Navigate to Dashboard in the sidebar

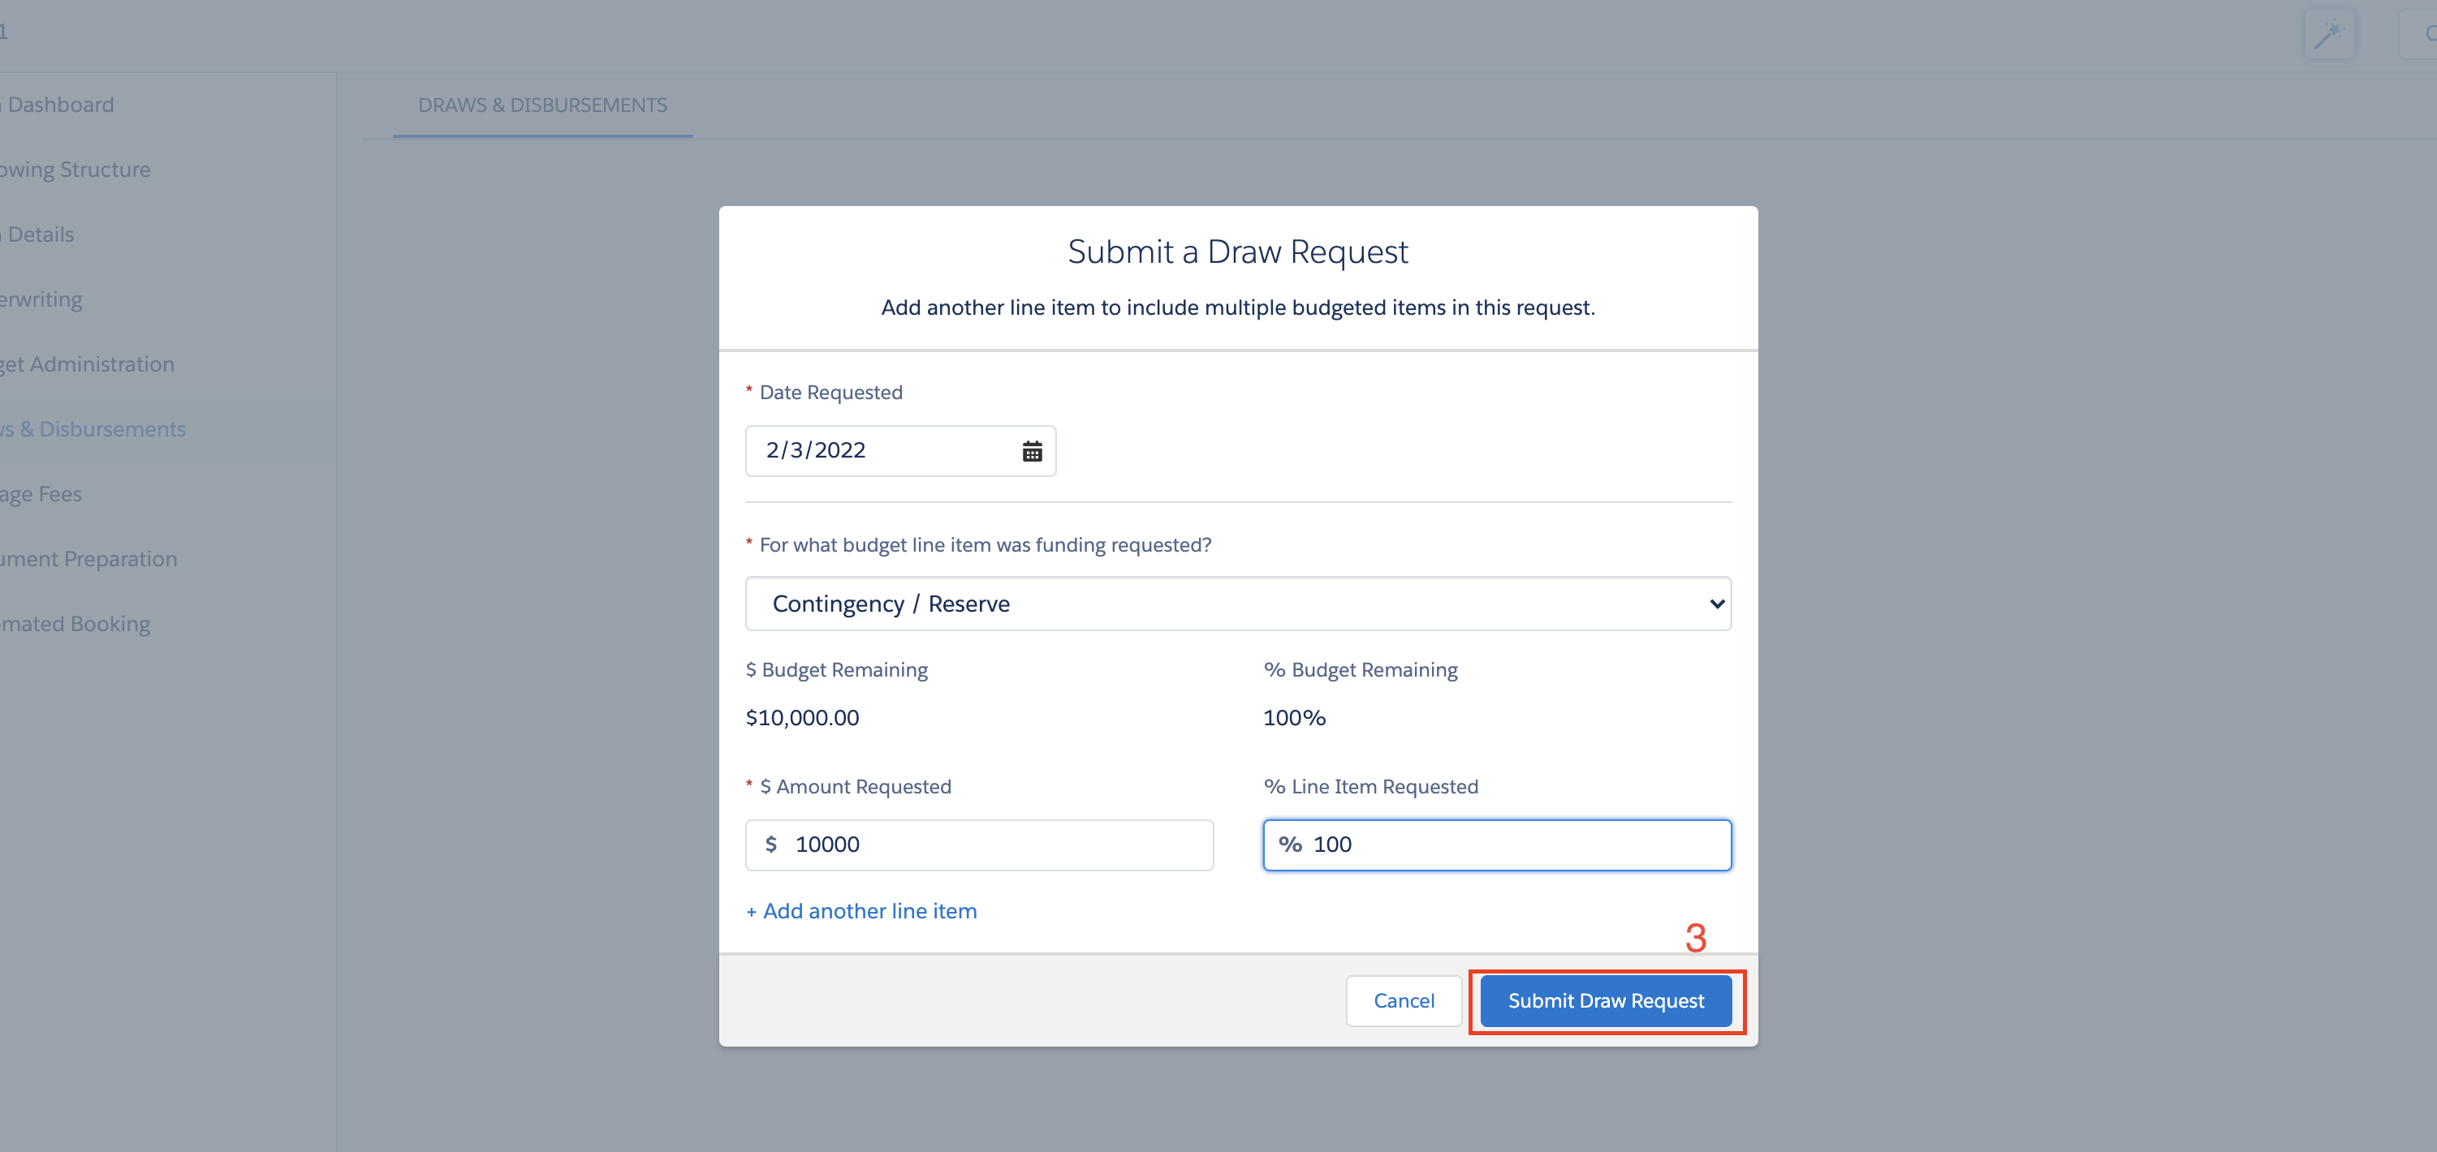[57, 104]
